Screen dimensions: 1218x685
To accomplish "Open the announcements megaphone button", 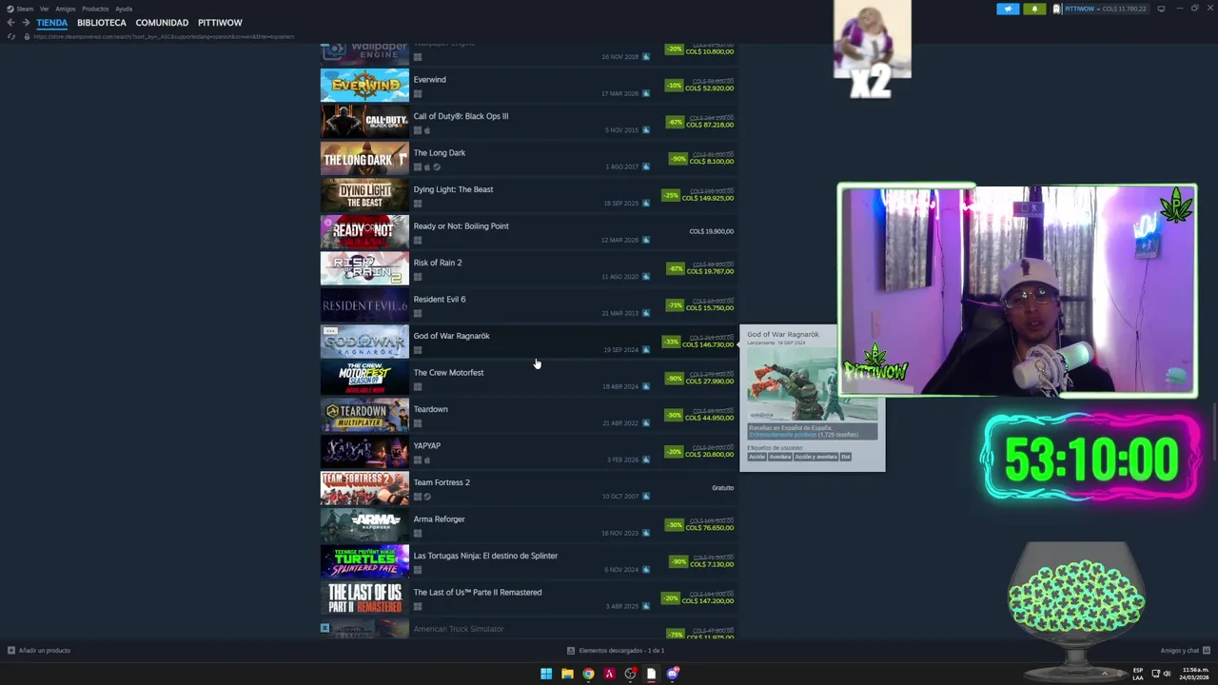I will point(1008,9).
